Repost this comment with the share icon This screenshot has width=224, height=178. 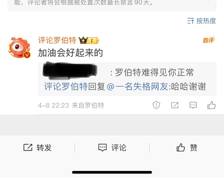click(175, 105)
